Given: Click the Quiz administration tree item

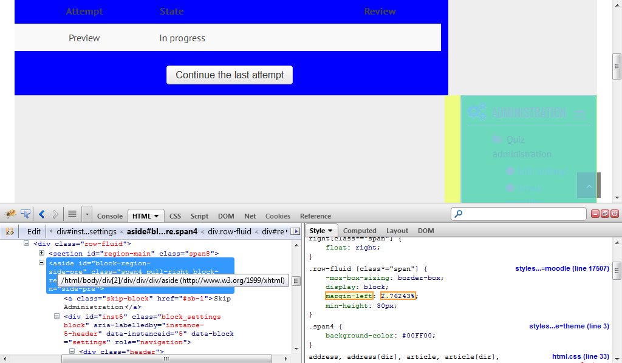Looking at the screenshot, I should (x=522, y=147).
